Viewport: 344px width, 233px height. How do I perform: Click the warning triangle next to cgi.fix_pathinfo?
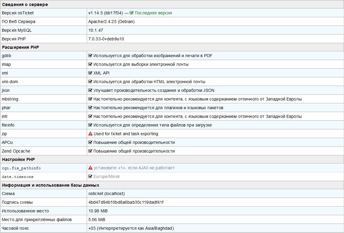[x=90, y=168]
